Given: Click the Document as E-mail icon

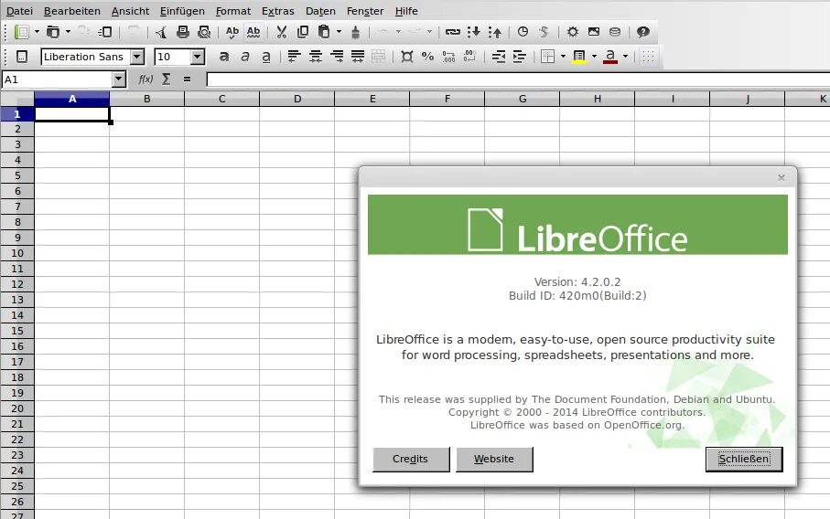Looking at the screenshot, I should pyautogui.click(x=105, y=32).
